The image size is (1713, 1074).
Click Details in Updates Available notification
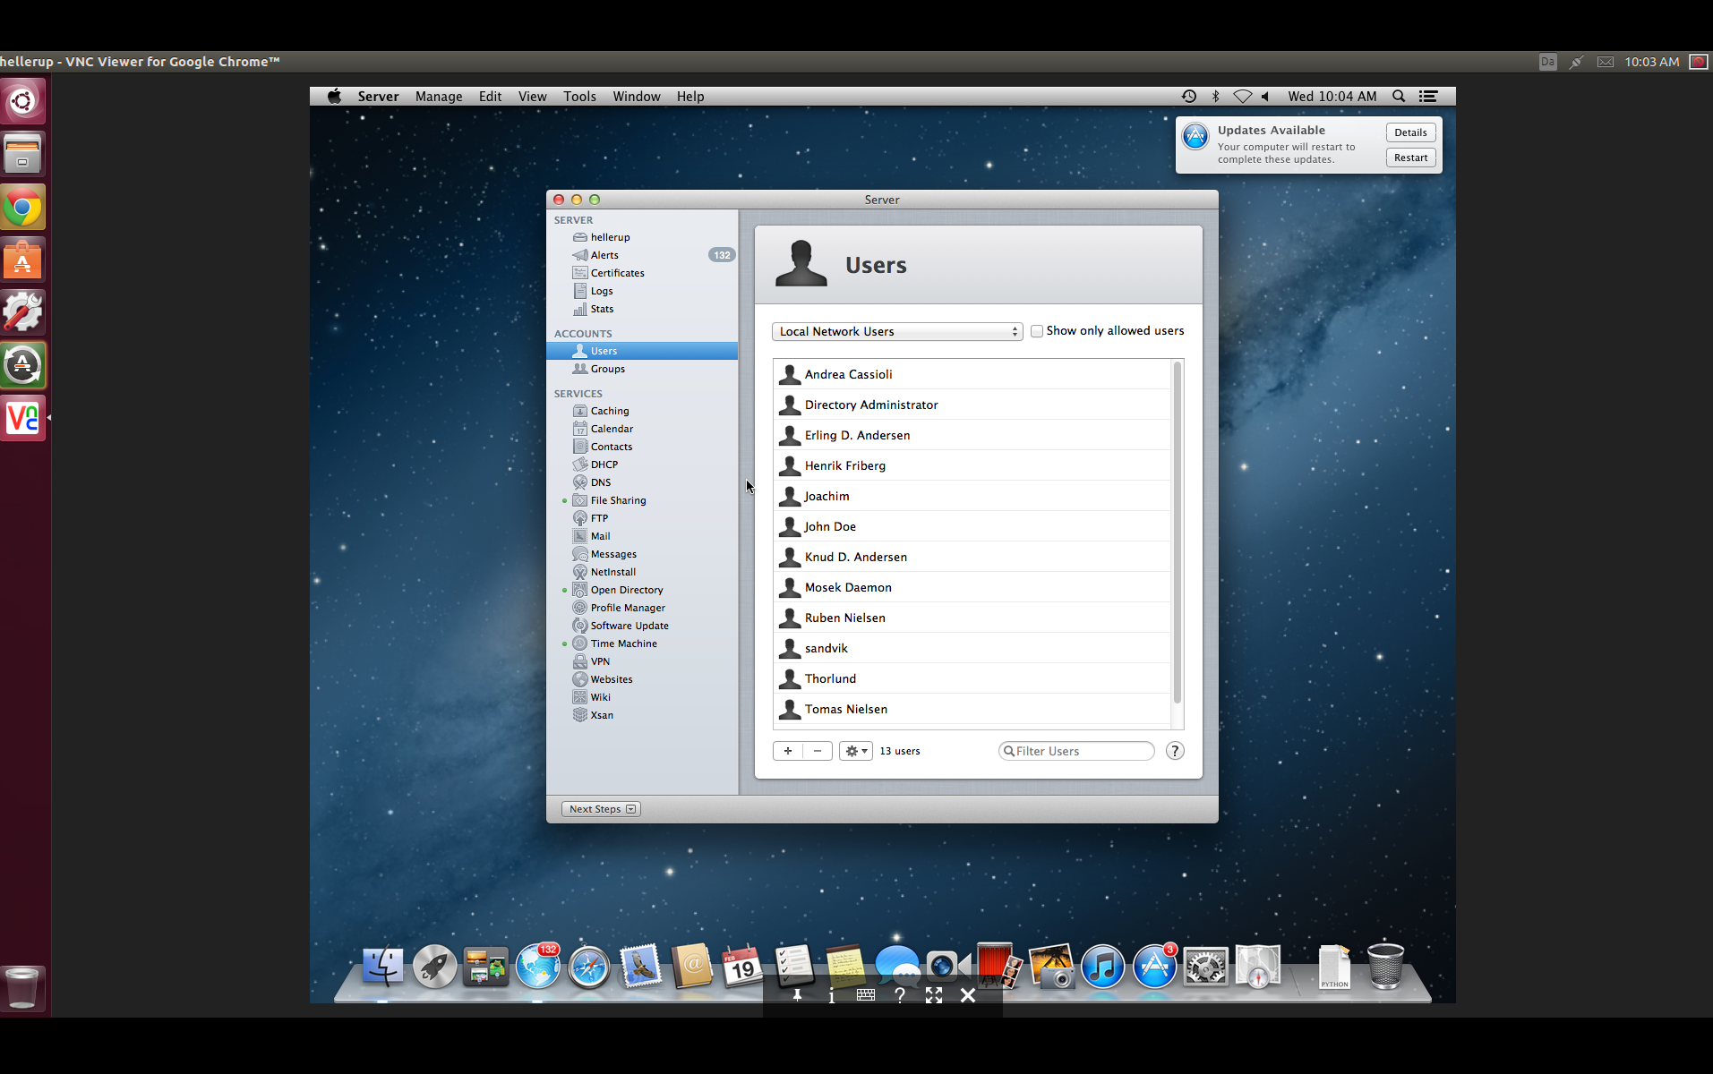coord(1410,132)
